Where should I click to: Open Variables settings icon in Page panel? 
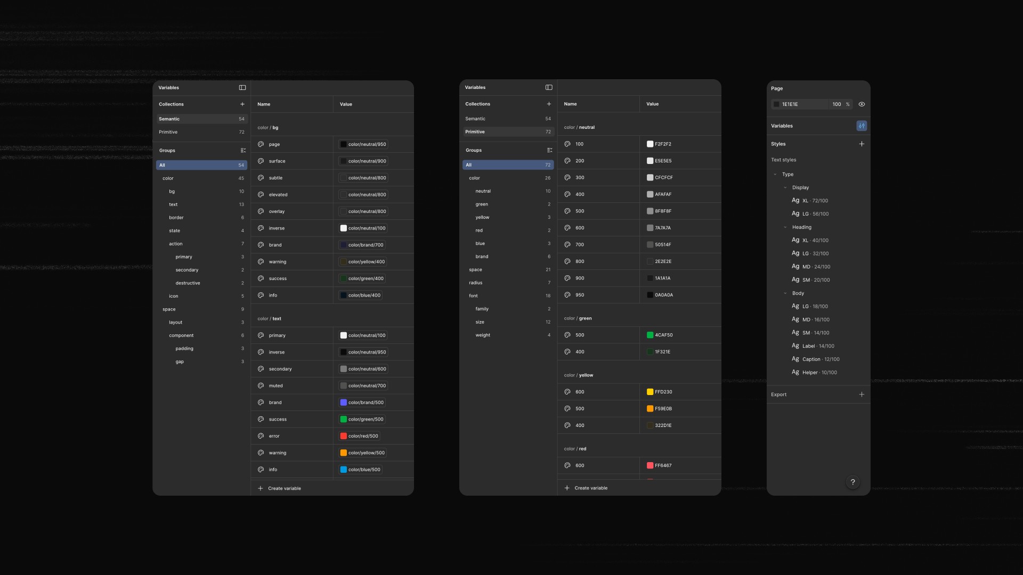tap(862, 126)
